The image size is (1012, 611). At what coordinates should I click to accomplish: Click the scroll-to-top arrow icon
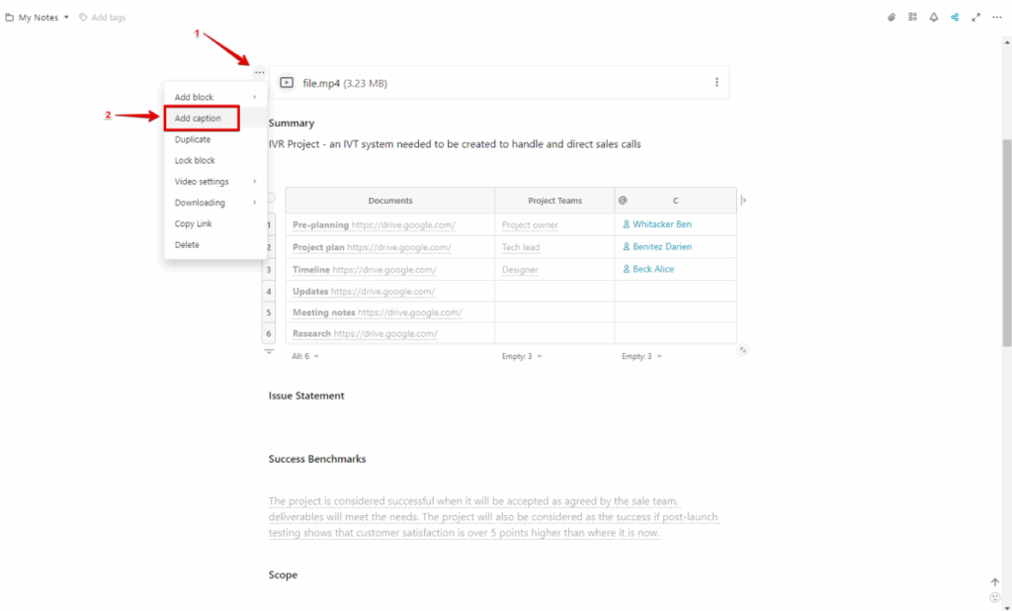[x=994, y=582]
